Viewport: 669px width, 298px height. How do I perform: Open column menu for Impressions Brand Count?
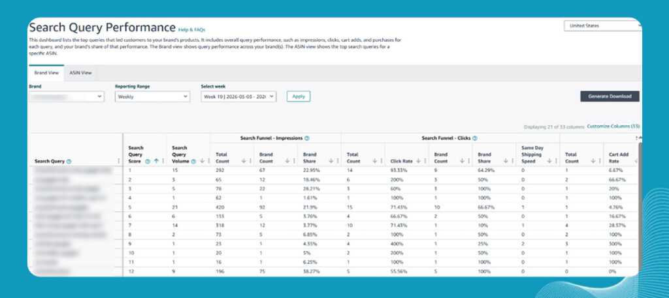coord(293,161)
